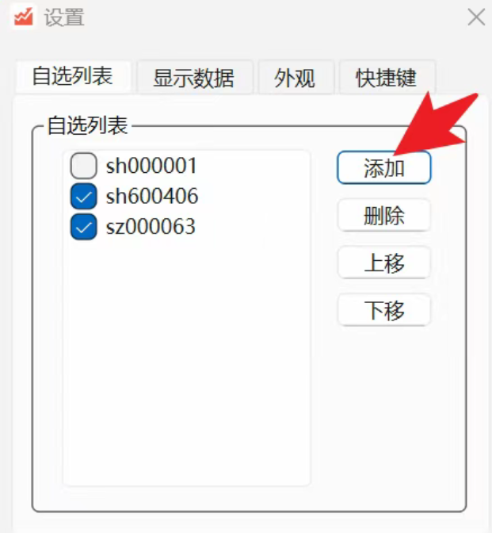Click empty area of the stock list box
The width and height of the screenshot is (492, 533).
pyautogui.click(x=186, y=360)
